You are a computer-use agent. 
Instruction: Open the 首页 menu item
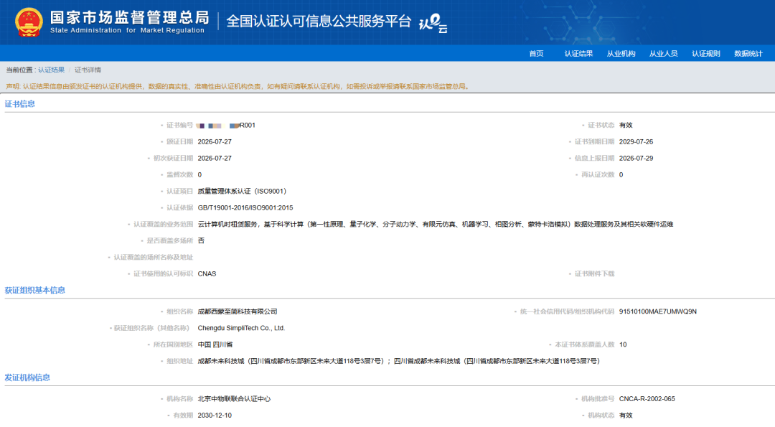536,53
